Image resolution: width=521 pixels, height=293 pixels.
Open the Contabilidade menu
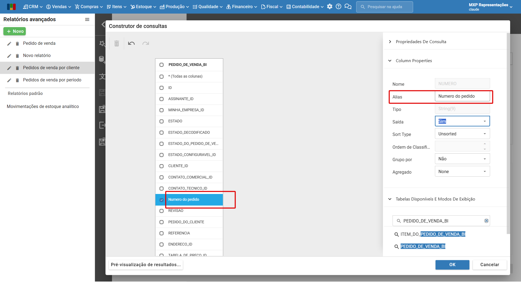(305, 7)
